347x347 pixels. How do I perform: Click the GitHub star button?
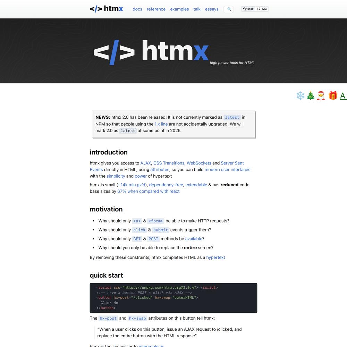click(x=248, y=9)
